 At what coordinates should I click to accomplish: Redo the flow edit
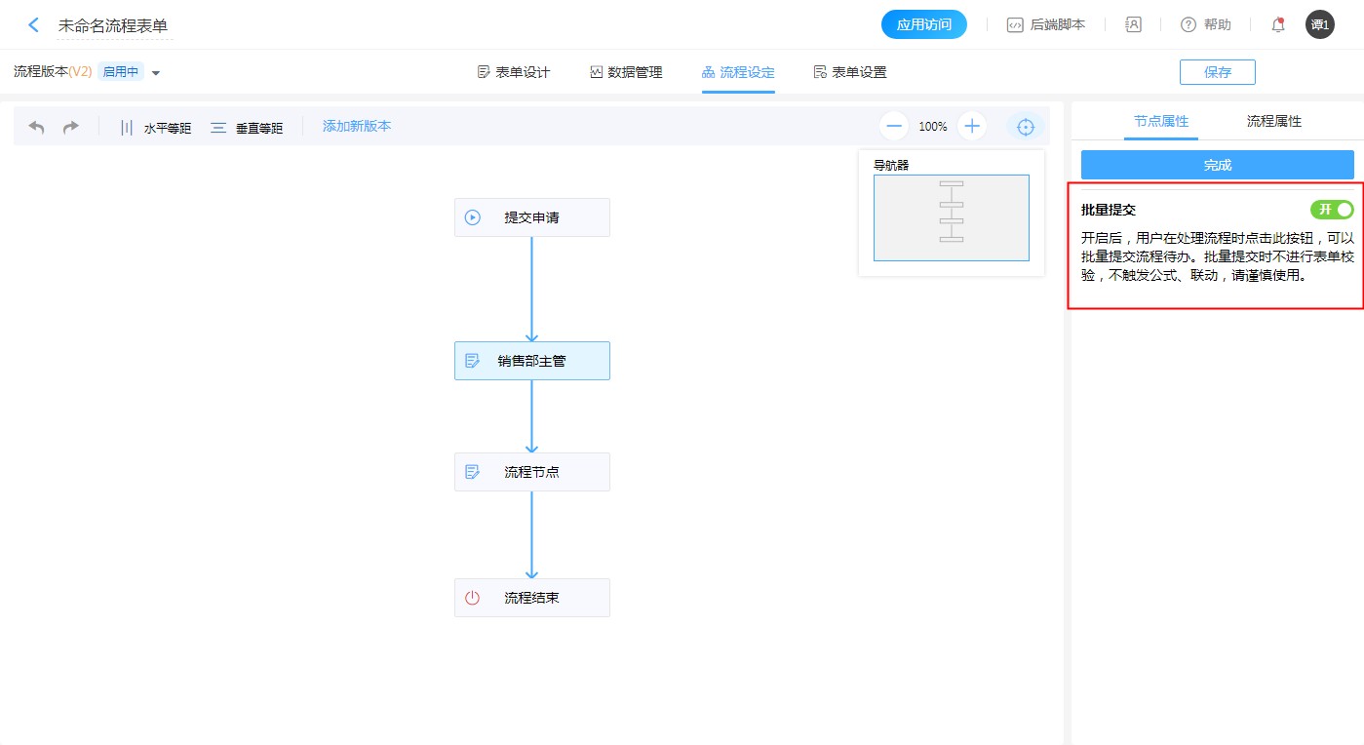coord(70,127)
